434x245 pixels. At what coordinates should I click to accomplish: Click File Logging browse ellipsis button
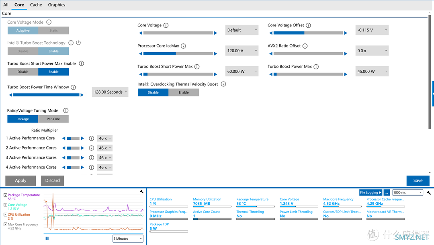pyautogui.click(x=387, y=192)
